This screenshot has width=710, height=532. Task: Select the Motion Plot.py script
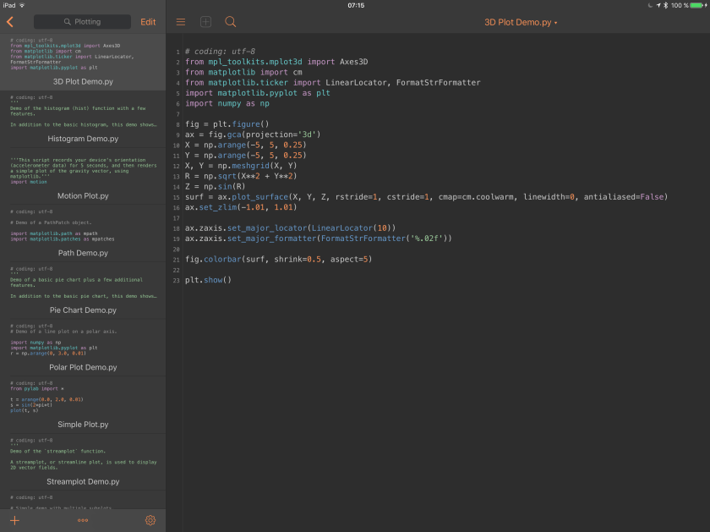coord(83,195)
